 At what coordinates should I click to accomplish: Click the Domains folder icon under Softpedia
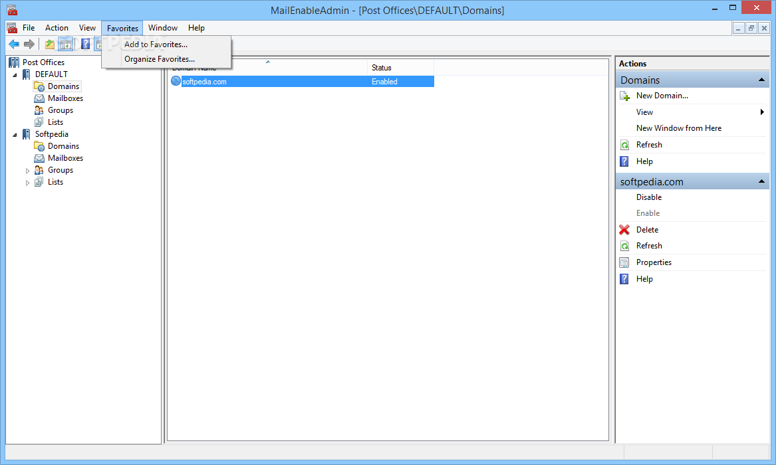39,146
